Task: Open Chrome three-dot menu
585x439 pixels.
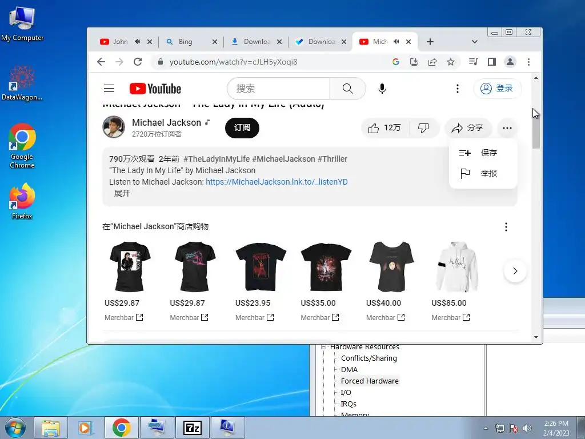Action: pos(528,62)
